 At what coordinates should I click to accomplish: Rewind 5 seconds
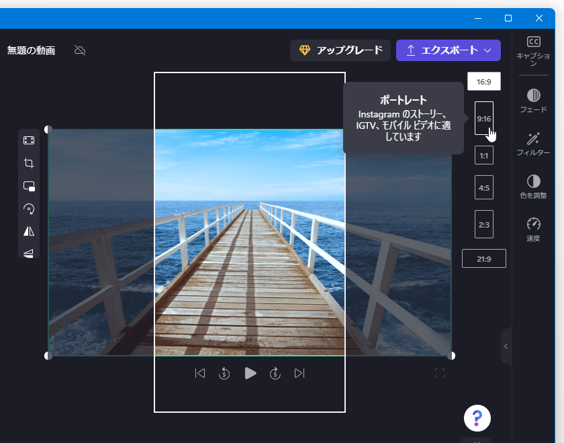coord(224,373)
